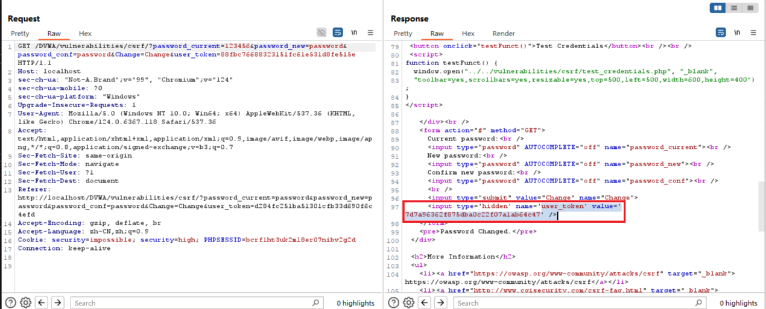Image resolution: width=766 pixels, height=309 pixels.
Task: Click the submit input "Change" line
Action: pyautogui.click(x=533, y=198)
